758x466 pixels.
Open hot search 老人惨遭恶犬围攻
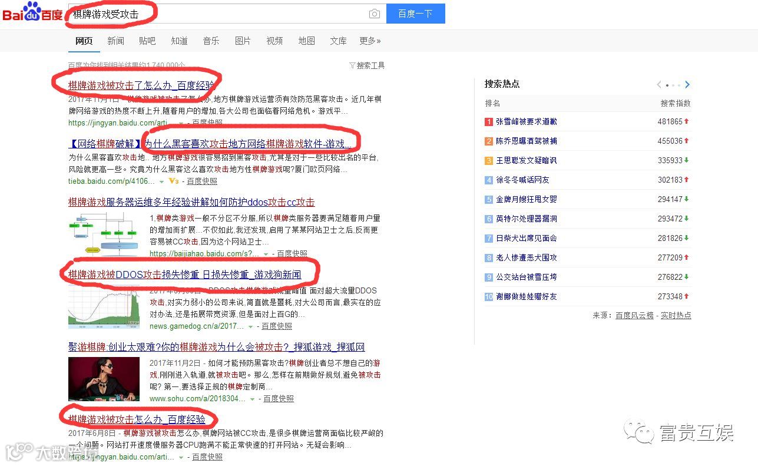pos(526,257)
